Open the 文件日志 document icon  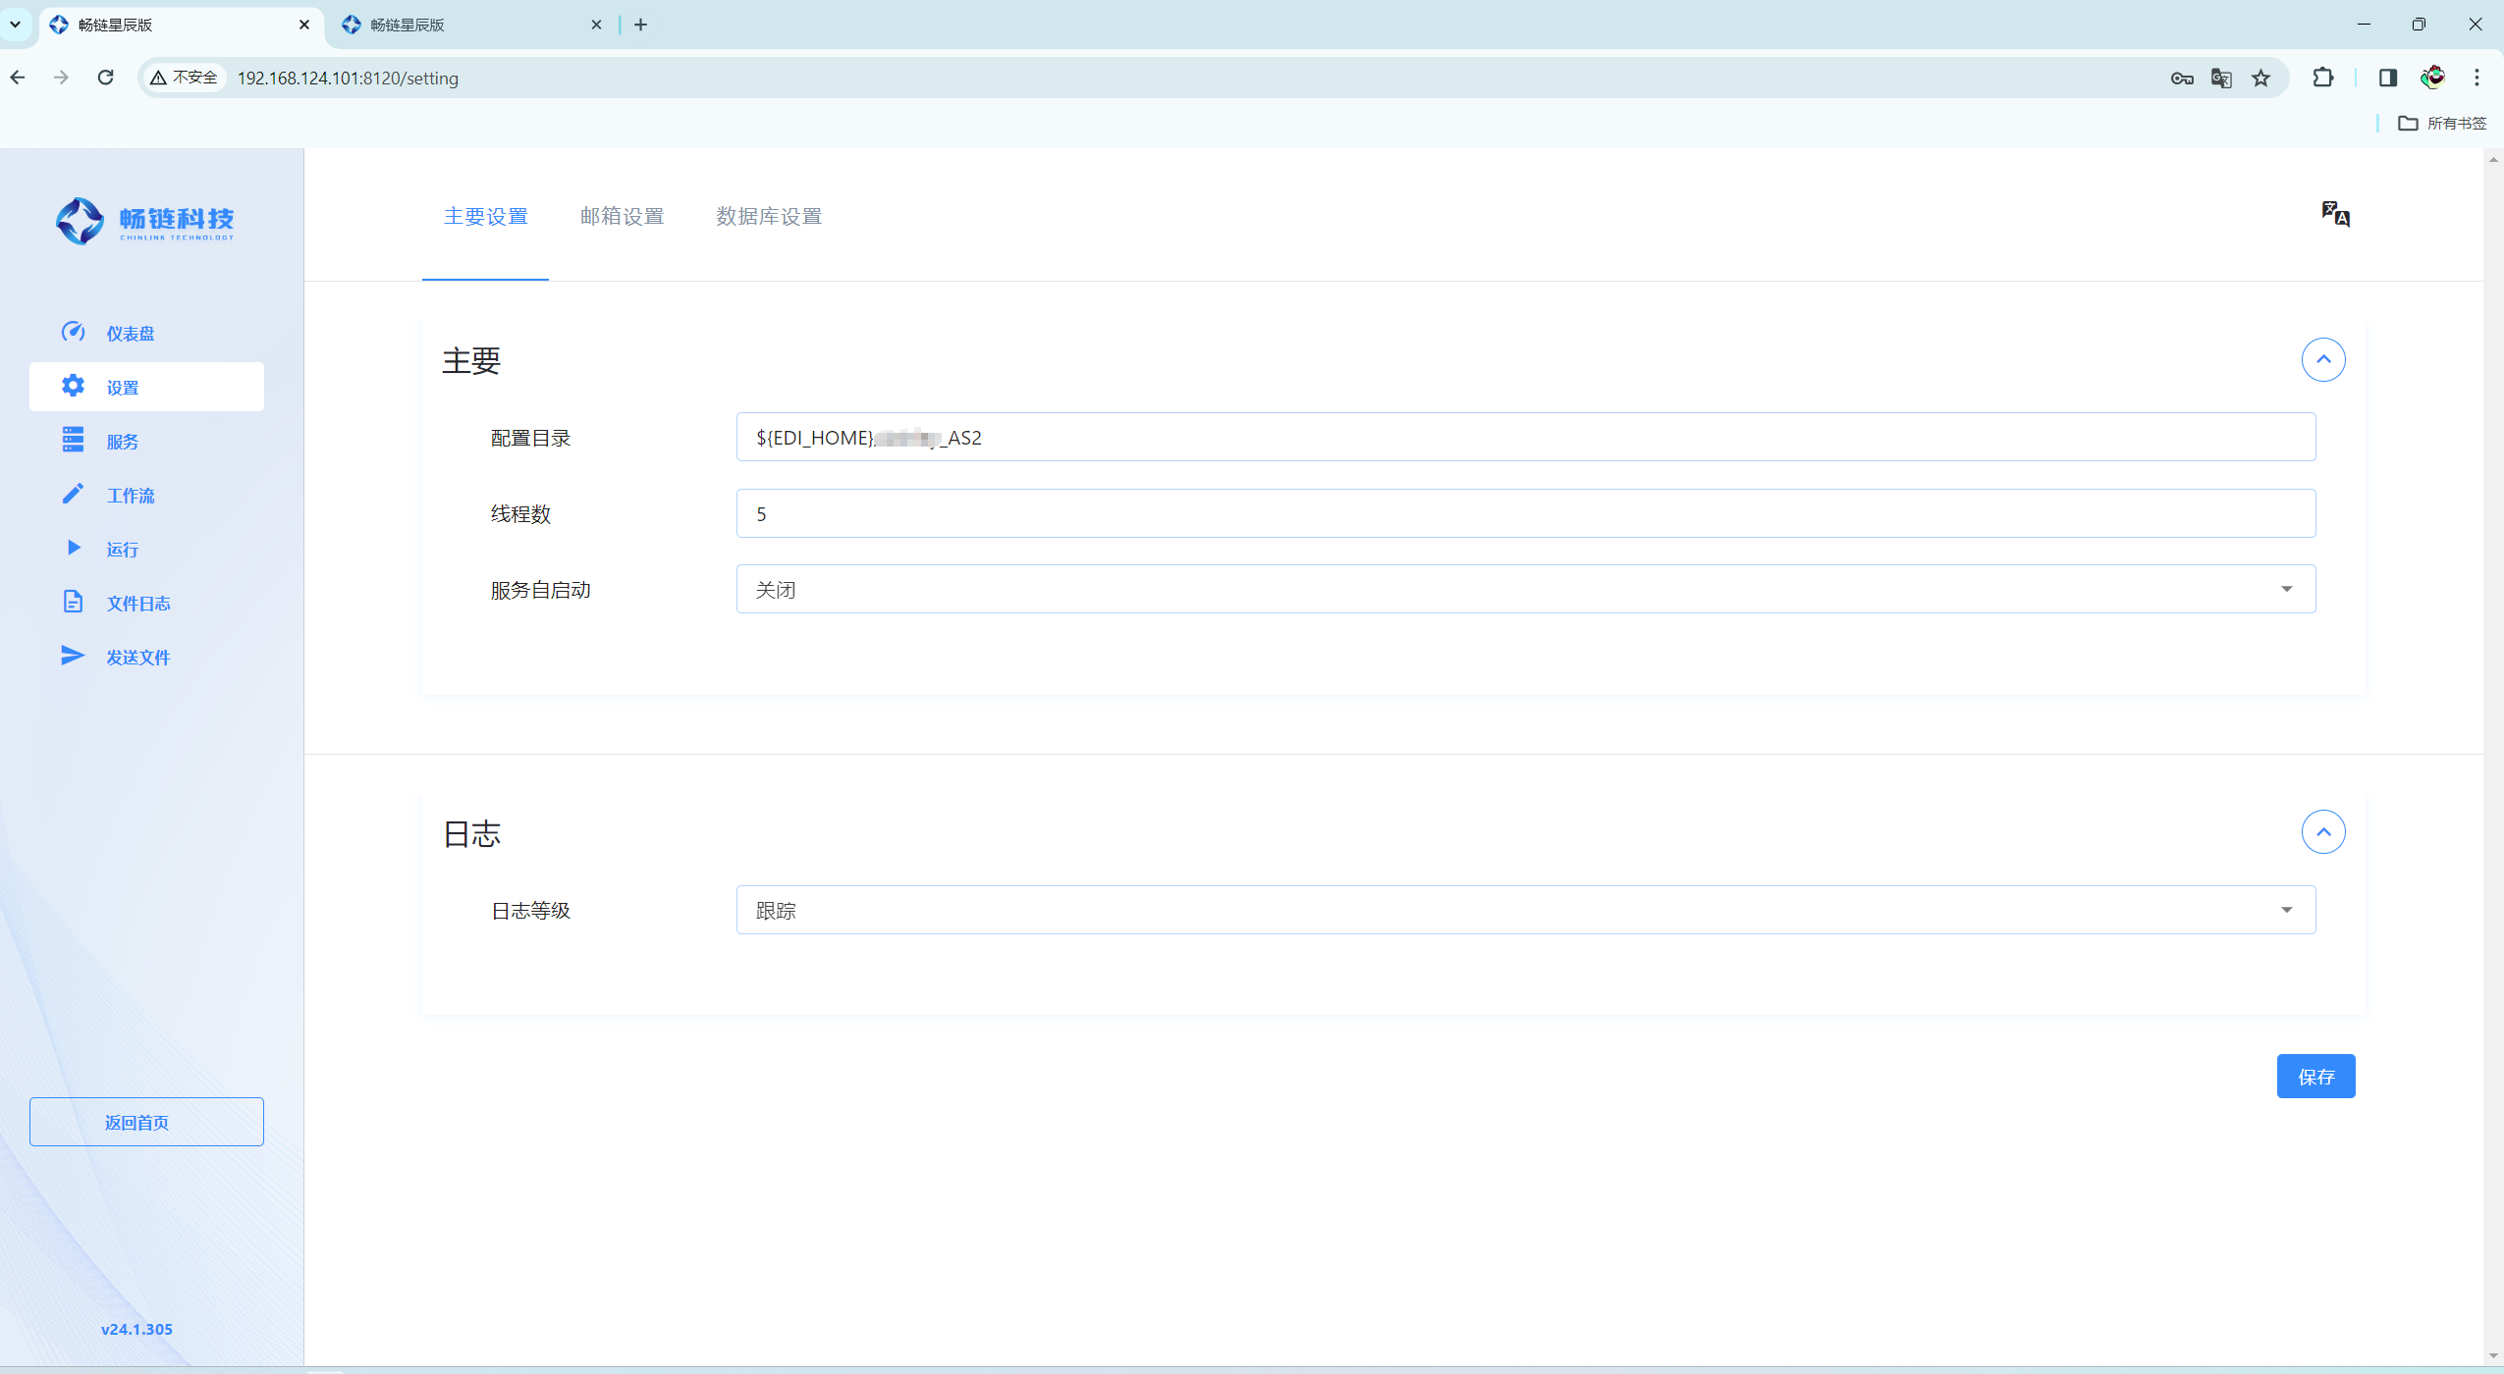(73, 602)
